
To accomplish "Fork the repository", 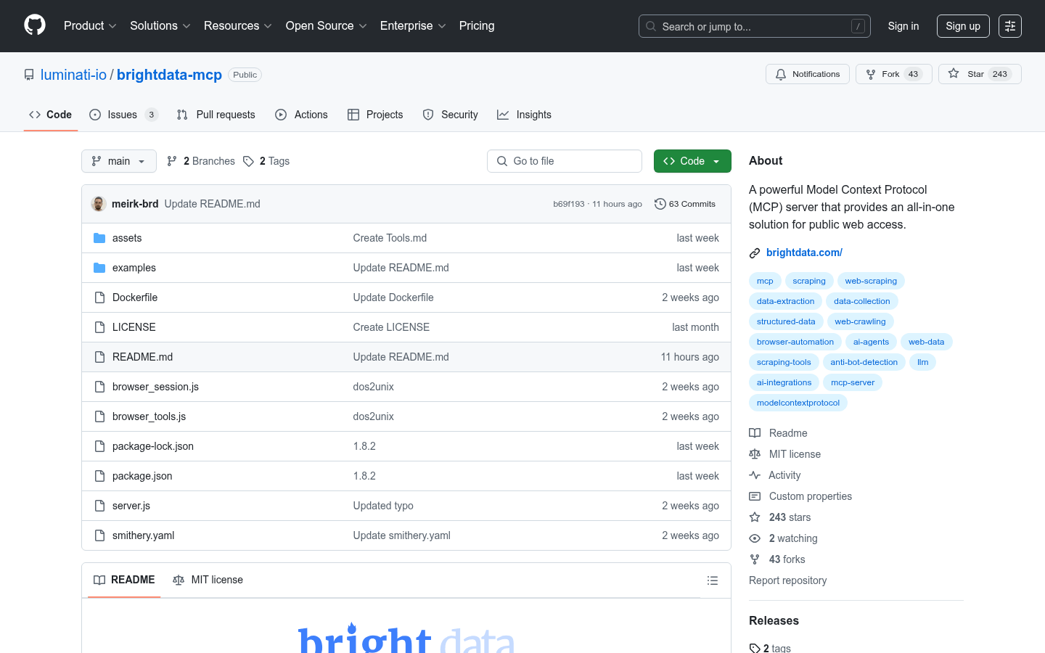I will click(x=893, y=74).
